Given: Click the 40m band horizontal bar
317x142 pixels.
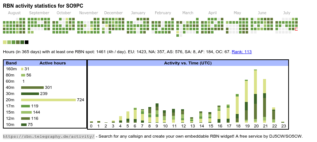Looking at the screenshot, I should pyautogui.click(x=32, y=88).
